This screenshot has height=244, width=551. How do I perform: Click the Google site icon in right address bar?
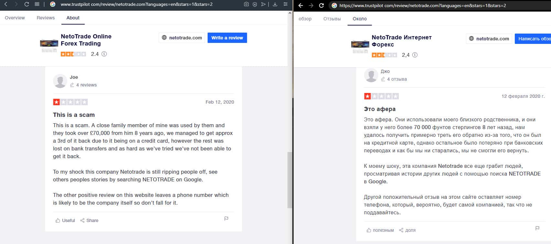(334, 5)
